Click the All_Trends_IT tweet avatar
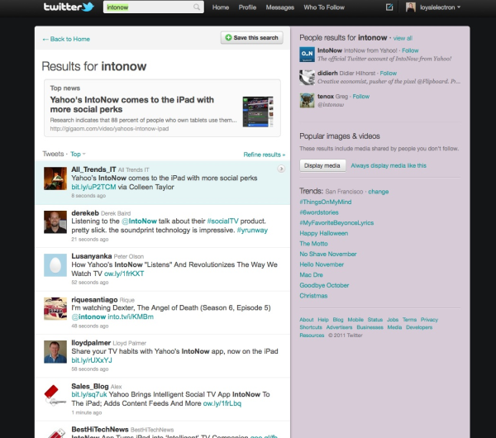The width and height of the screenshot is (496, 438). click(55, 178)
